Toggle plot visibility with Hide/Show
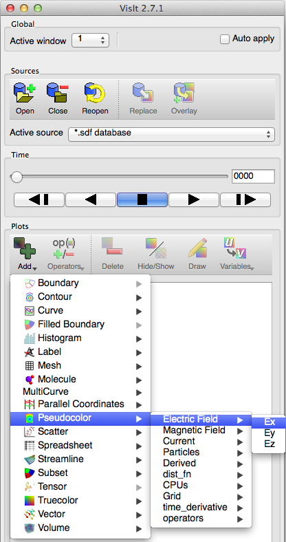The height and width of the screenshot is (542, 286). click(156, 254)
